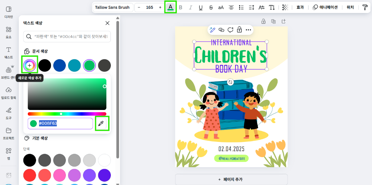The width and height of the screenshot is (372, 185).
Task: Toggle uppercase aA formatting
Action: tap(221, 7)
